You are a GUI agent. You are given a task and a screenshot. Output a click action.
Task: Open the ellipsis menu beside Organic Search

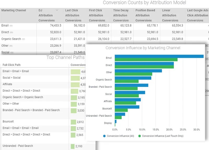24,39
